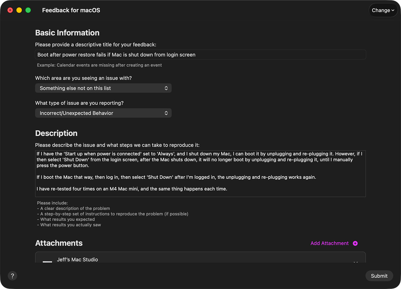
Task: Click the 'I have re-tested four times' description line
Action: tap(132, 189)
